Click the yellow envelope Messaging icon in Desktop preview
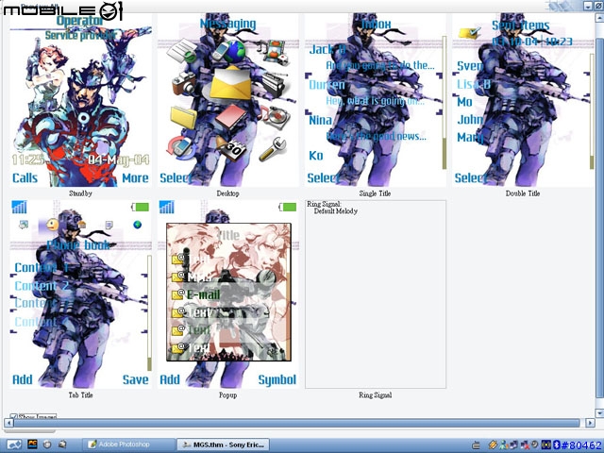This screenshot has height=453, width=604. click(x=229, y=84)
